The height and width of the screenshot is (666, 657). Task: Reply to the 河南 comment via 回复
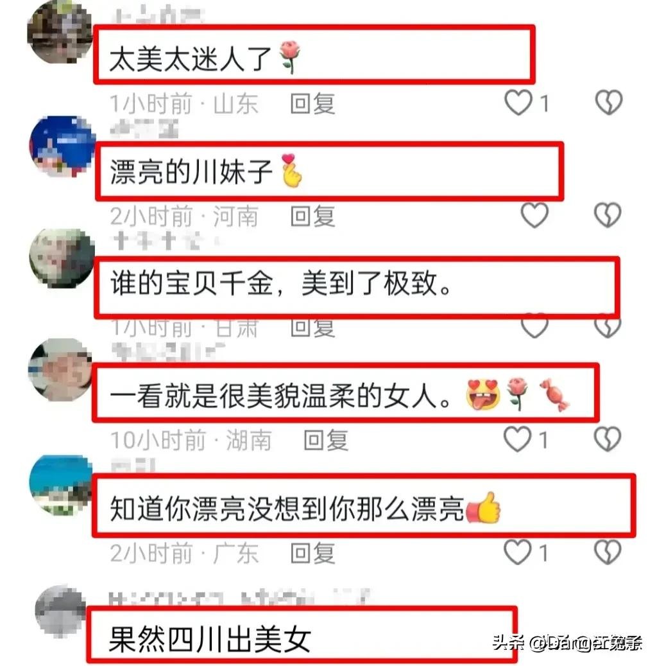[x=313, y=216]
